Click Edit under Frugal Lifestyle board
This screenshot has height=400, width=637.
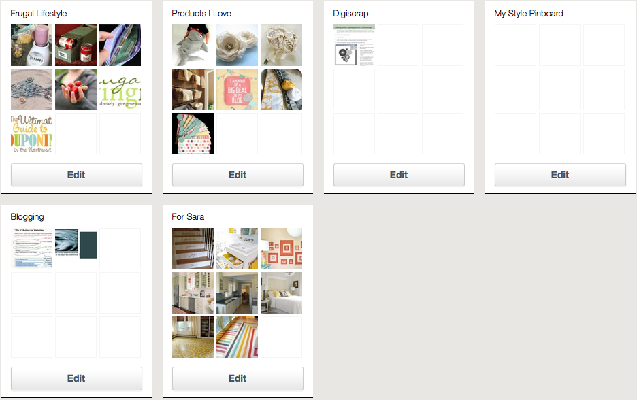click(x=76, y=175)
